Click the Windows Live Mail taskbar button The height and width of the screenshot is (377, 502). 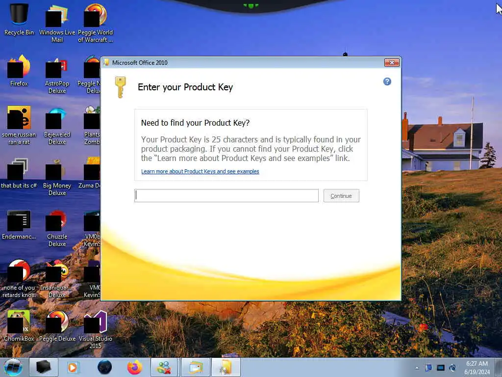point(196,367)
